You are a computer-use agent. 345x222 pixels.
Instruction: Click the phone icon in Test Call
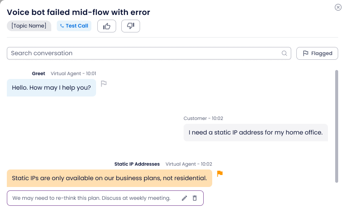pyautogui.click(x=62, y=26)
